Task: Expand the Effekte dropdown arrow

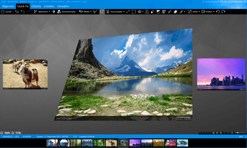Action: (91, 12)
